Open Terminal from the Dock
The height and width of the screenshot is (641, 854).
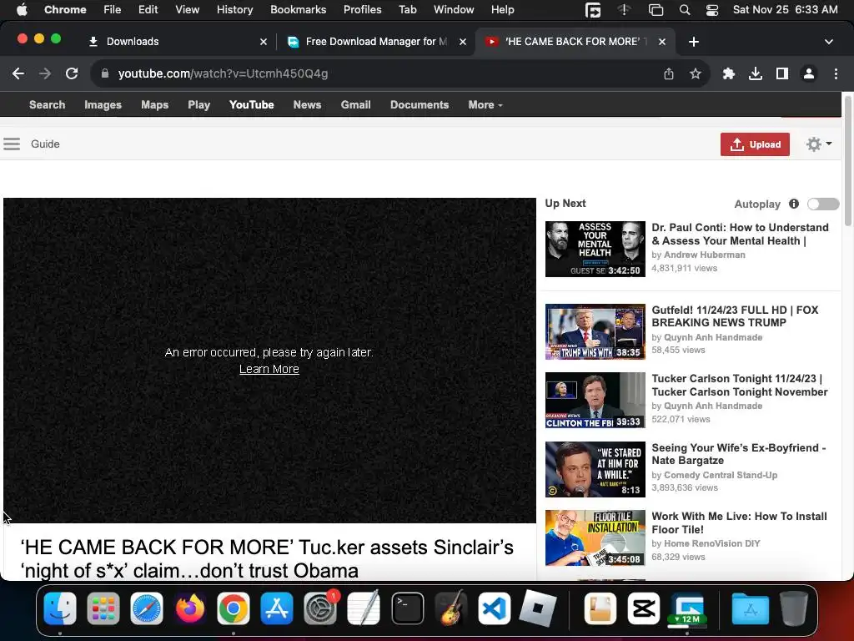[x=407, y=608]
